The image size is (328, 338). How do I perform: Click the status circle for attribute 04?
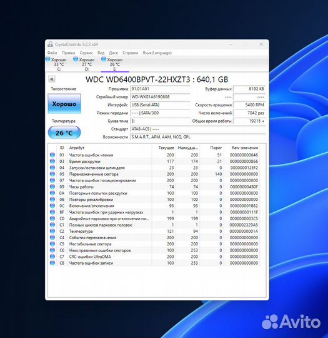pyautogui.click(x=52, y=168)
